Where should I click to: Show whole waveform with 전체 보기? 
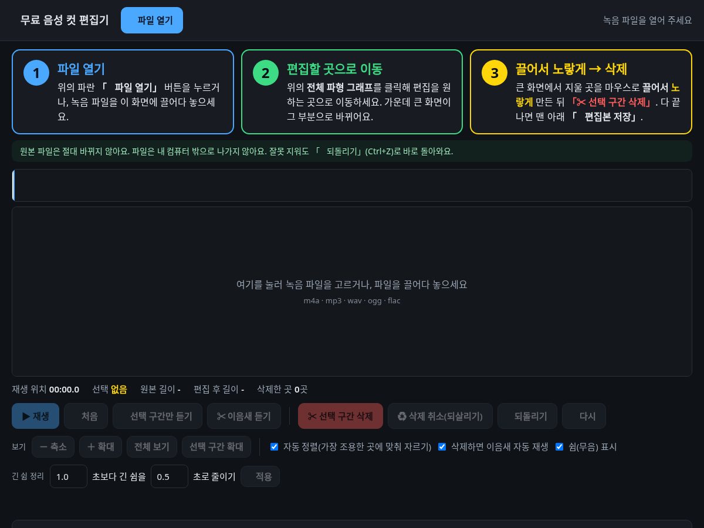(x=152, y=446)
